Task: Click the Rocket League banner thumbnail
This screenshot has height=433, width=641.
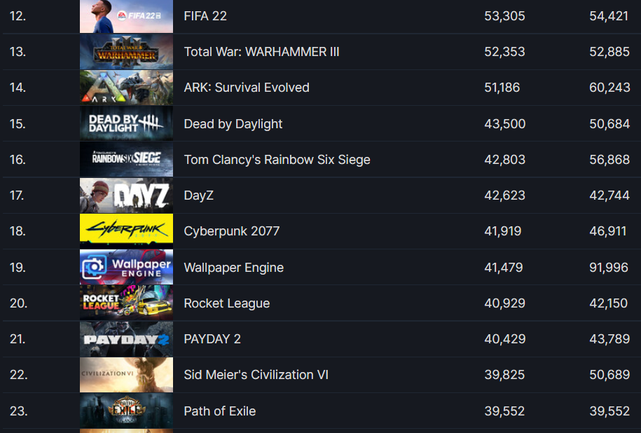Action: [126, 303]
